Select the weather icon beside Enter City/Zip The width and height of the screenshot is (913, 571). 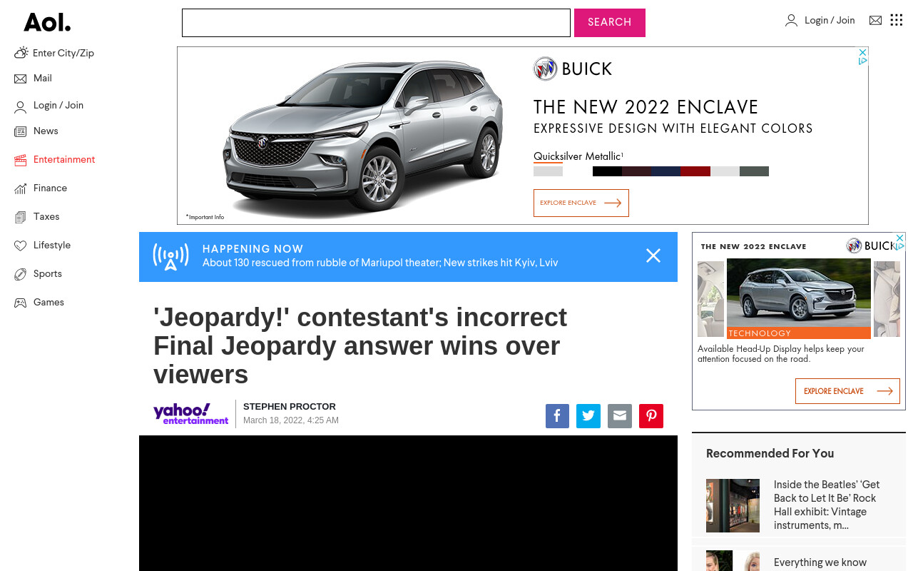click(x=21, y=53)
